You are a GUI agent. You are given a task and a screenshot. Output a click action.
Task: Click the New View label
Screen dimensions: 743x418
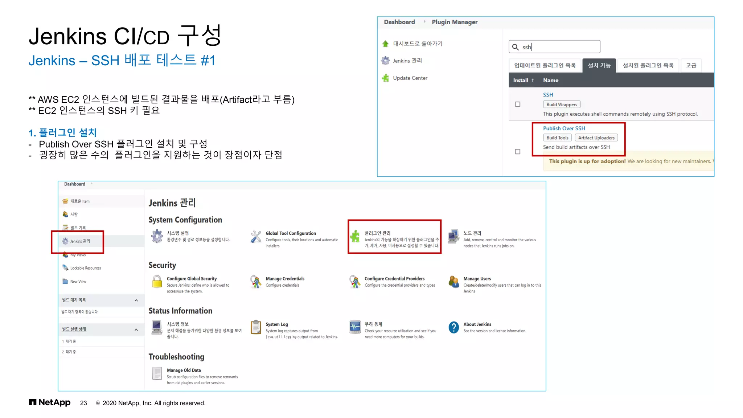click(x=78, y=282)
